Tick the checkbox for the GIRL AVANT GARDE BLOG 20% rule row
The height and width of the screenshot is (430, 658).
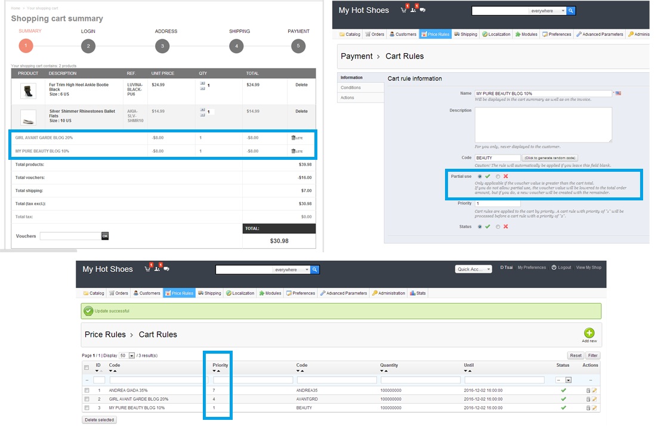[x=87, y=400]
